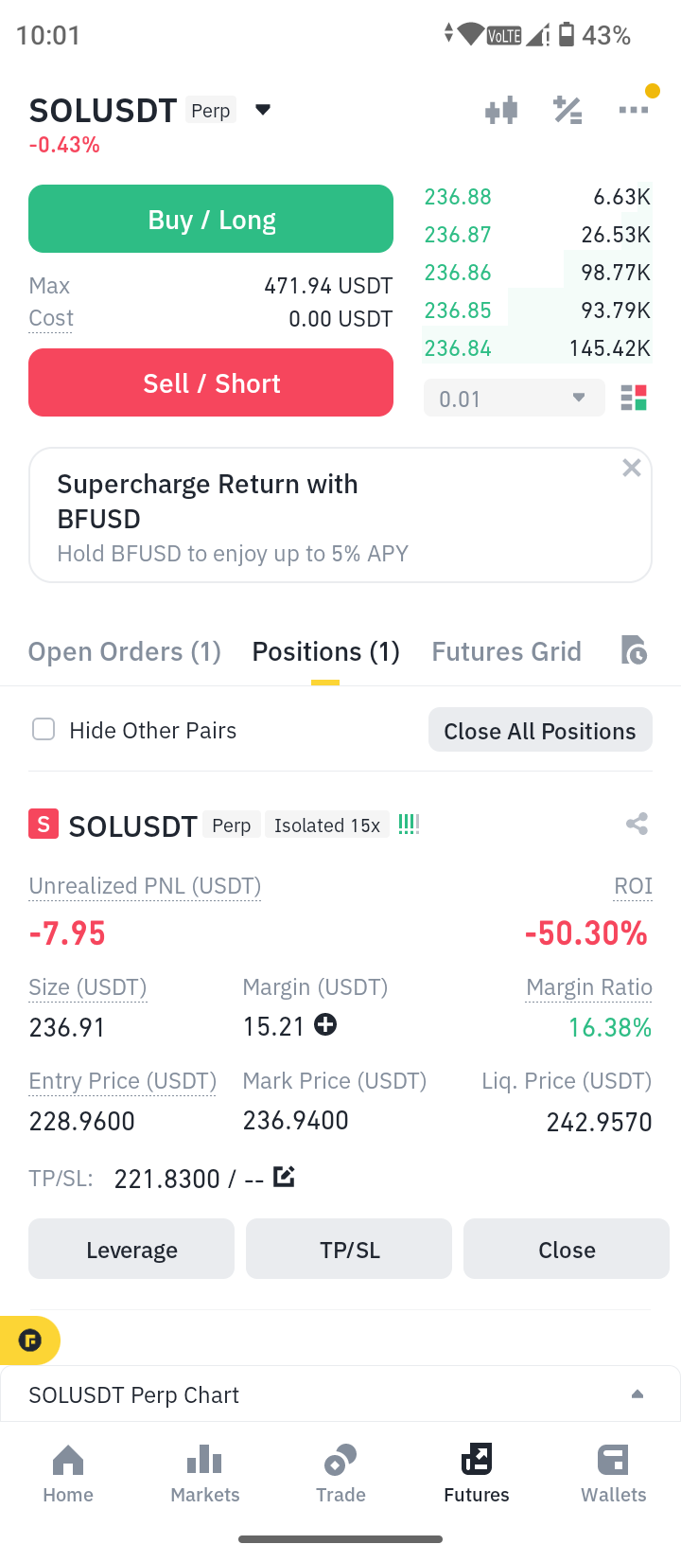This screenshot has width=681, height=1562.
Task: Tap the yellow floating side widget
Action: (x=30, y=1340)
